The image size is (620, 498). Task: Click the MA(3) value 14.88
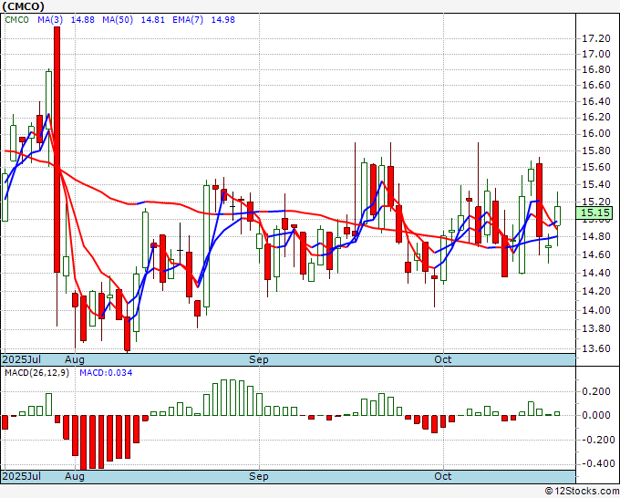[x=82, y=20]
